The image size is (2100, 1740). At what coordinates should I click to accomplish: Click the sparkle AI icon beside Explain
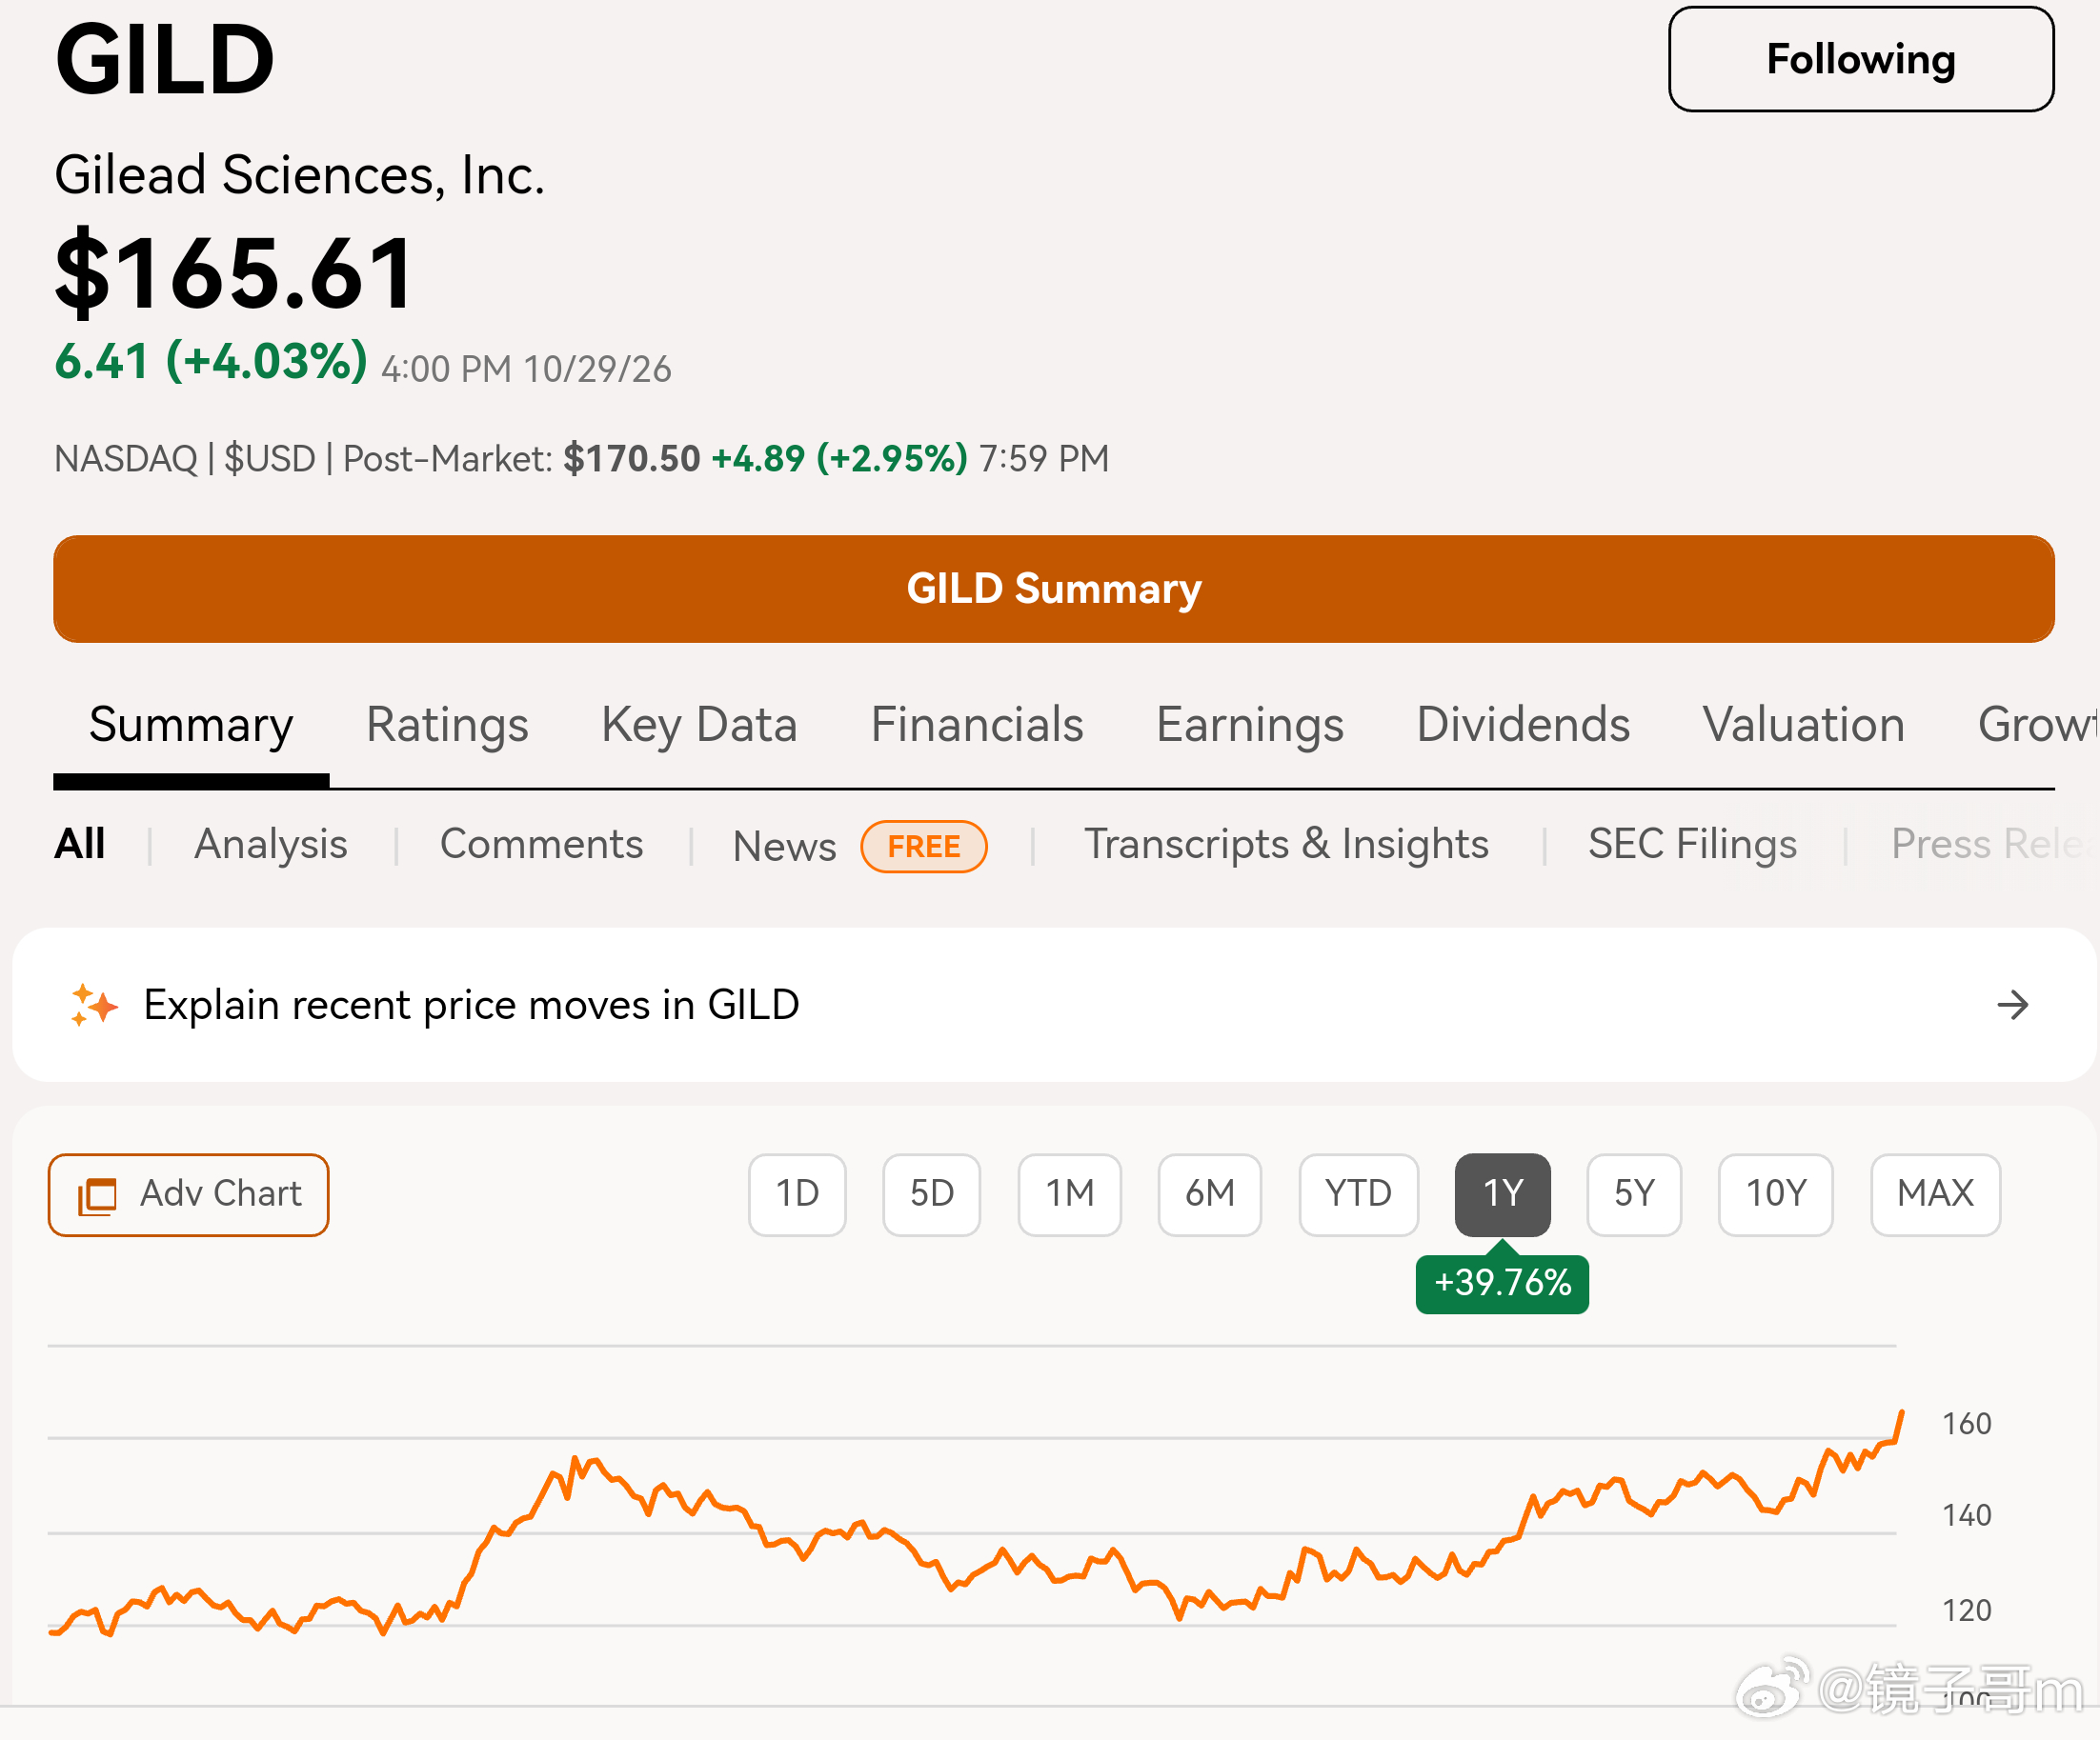coord(94,1005)
